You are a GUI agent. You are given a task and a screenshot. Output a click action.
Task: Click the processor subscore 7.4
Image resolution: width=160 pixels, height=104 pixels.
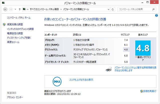[126, 40]
